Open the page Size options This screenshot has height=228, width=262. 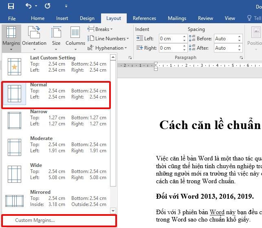[56, 37]
